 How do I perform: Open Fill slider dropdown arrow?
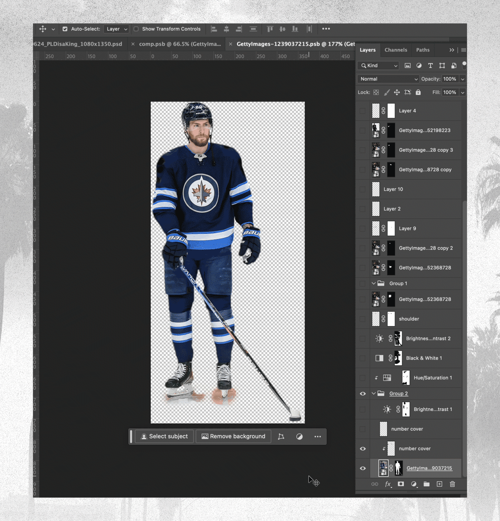click(x=463, y=92)
